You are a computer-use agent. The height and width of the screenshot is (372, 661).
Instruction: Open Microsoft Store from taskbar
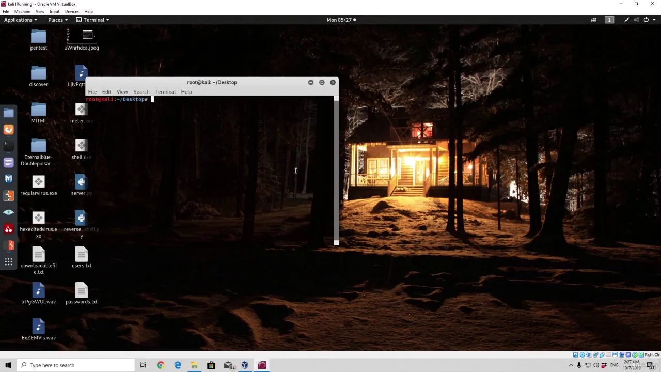211,365
